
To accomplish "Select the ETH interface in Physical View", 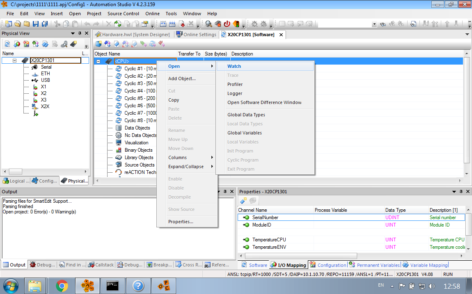I will click(46, 74).
